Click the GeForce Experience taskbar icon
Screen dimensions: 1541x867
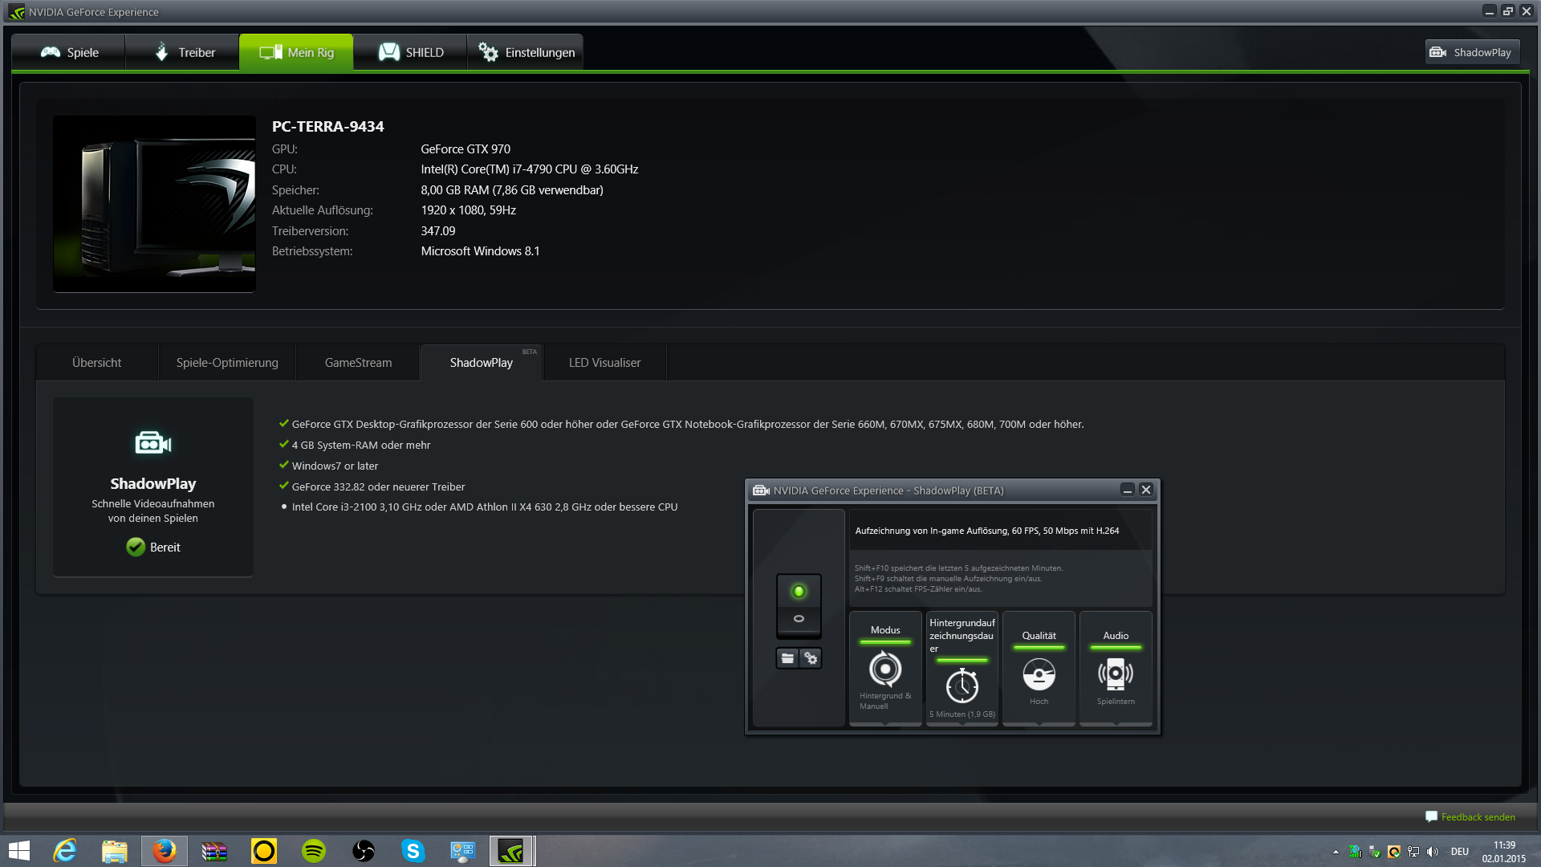(x=512, y=851)
